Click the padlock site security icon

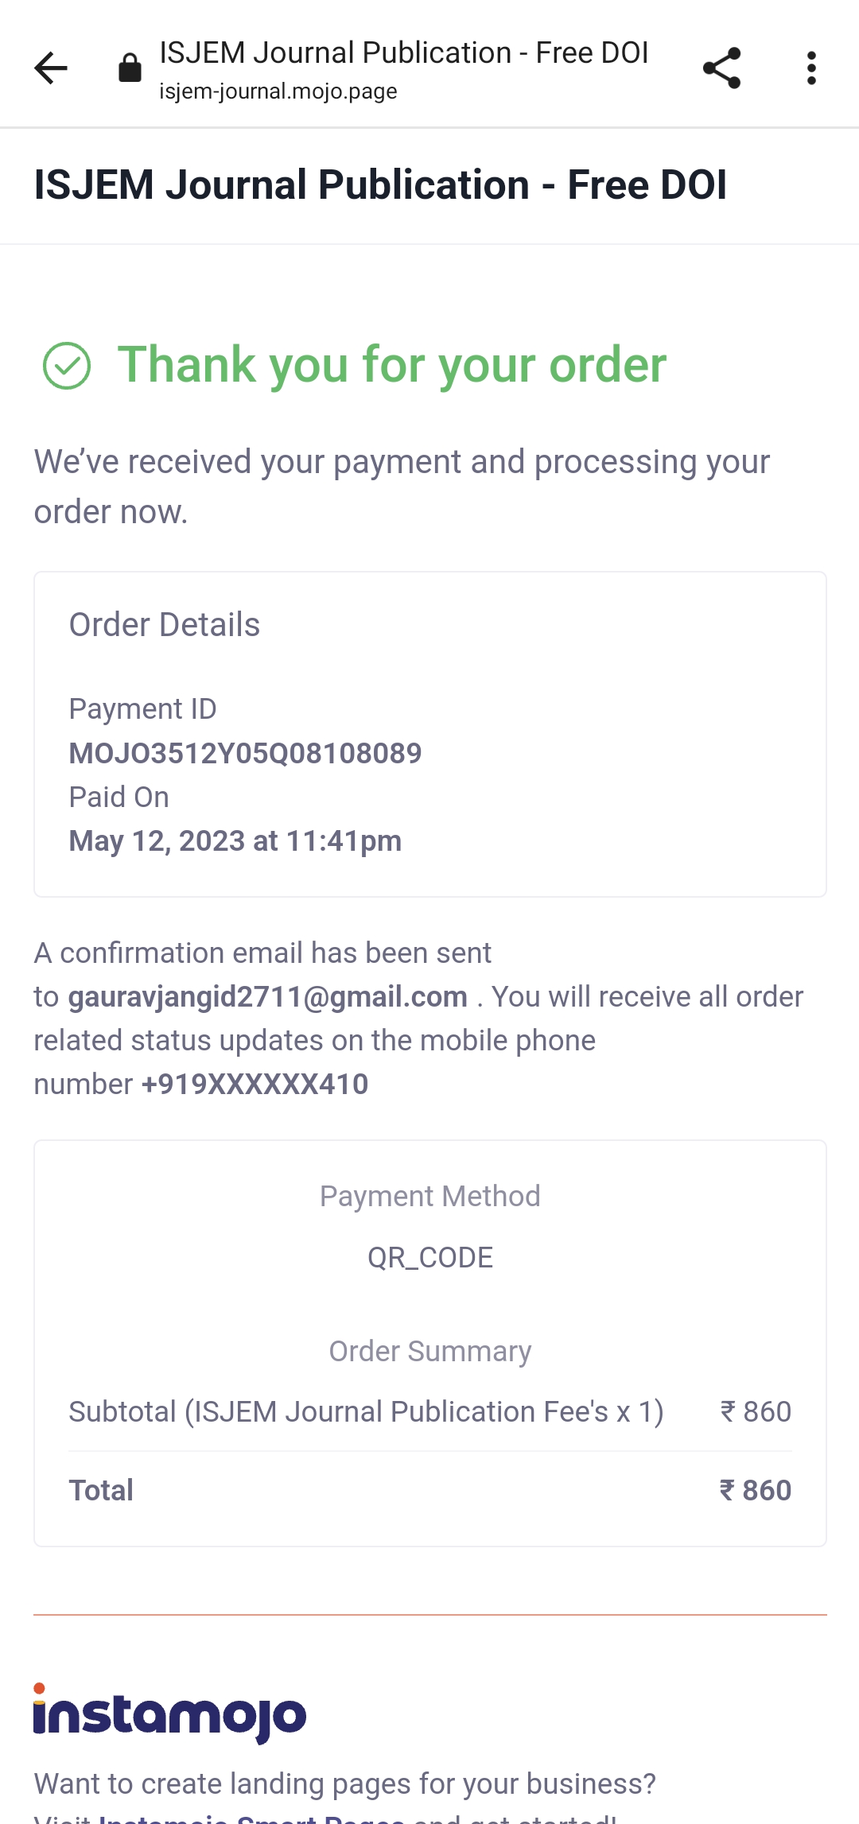(x=130, y=68)
